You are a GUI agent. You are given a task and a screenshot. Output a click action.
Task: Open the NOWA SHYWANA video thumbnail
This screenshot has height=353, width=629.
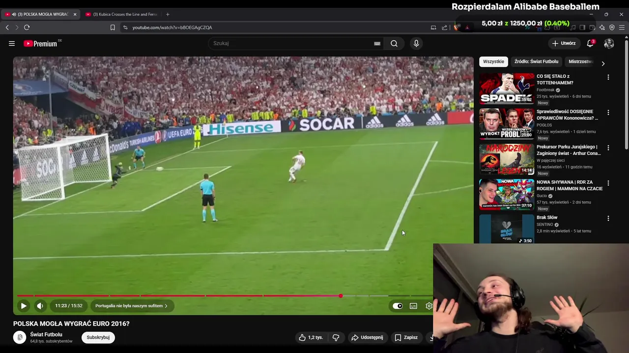tap(507, 195)
